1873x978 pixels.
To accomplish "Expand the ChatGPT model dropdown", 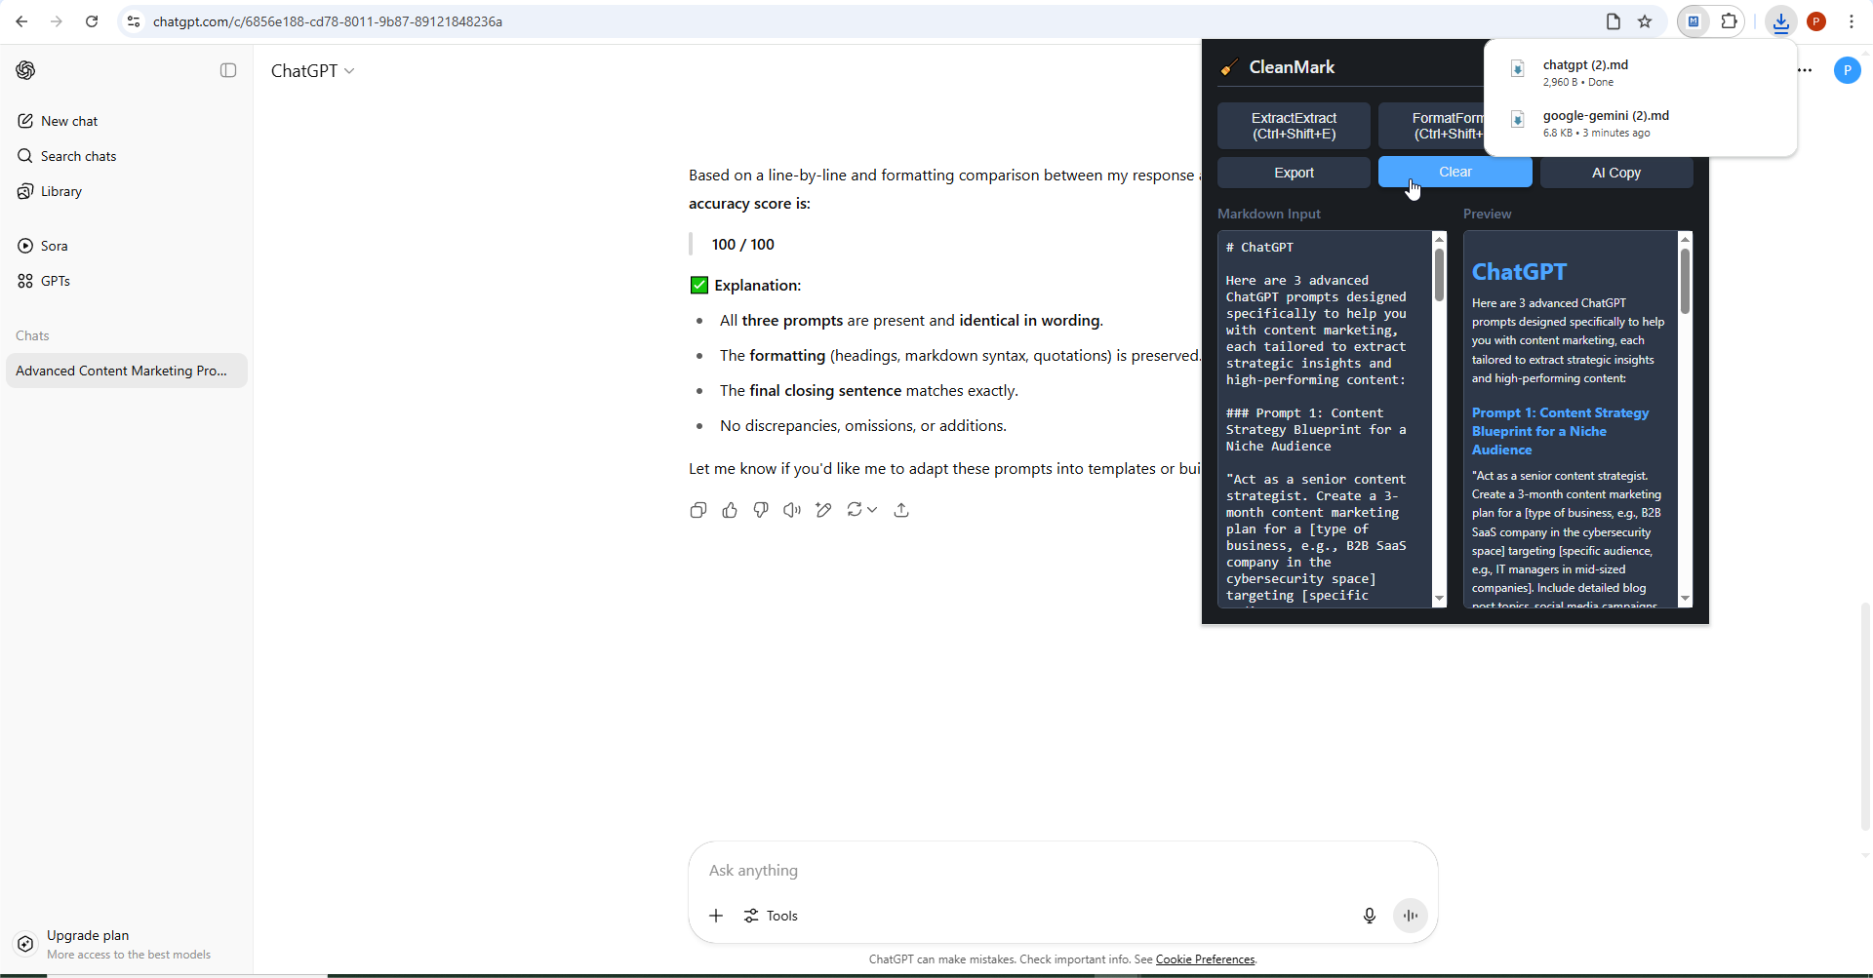I will pos(312,70).
